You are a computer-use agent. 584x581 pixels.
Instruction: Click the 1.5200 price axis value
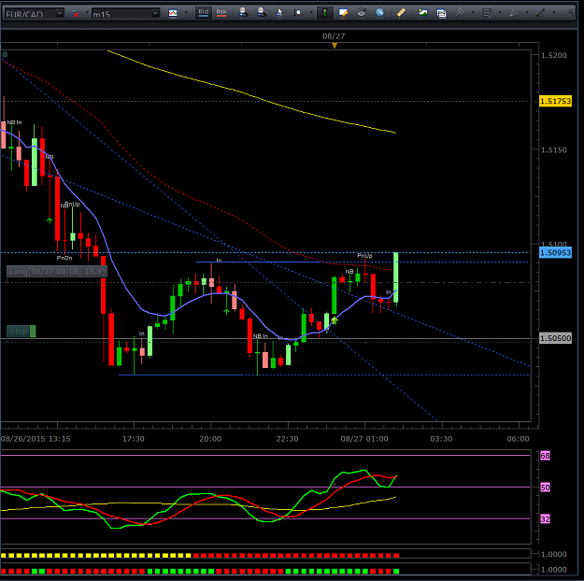(x=554, y=55)
